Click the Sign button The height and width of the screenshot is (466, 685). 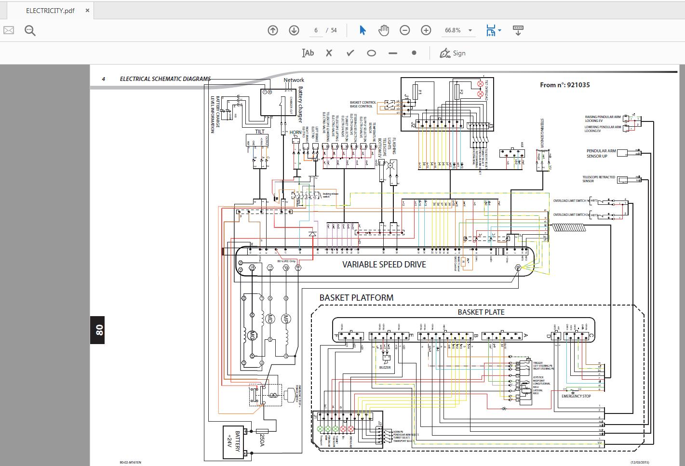(x=452, y=53)
